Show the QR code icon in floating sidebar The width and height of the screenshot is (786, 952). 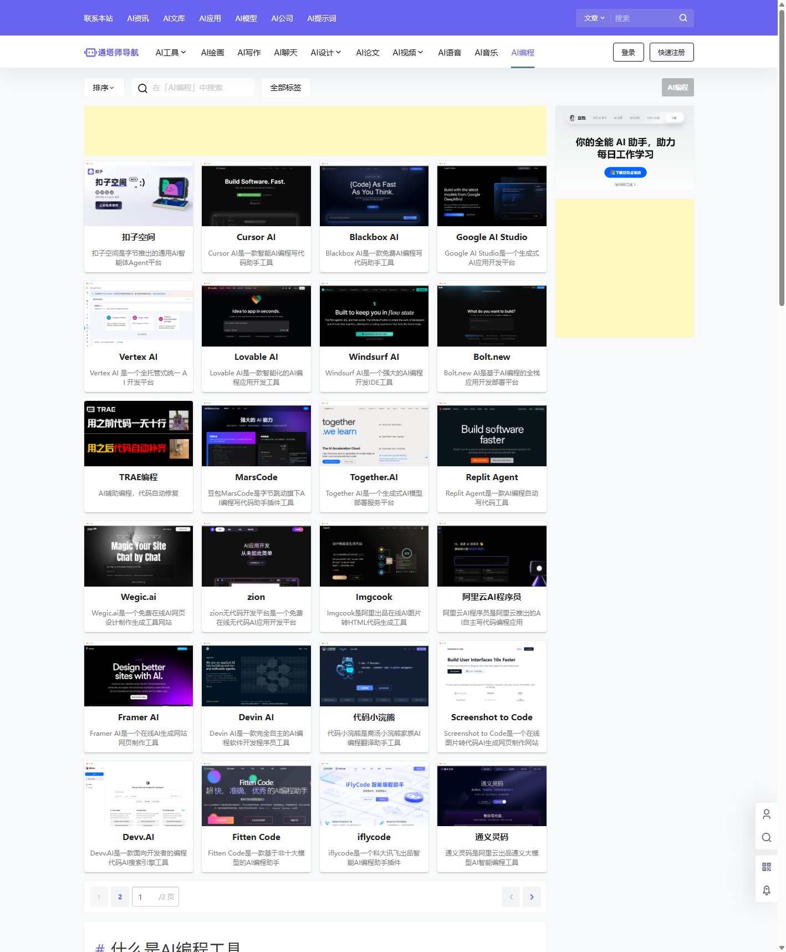[x=766, y=867]
